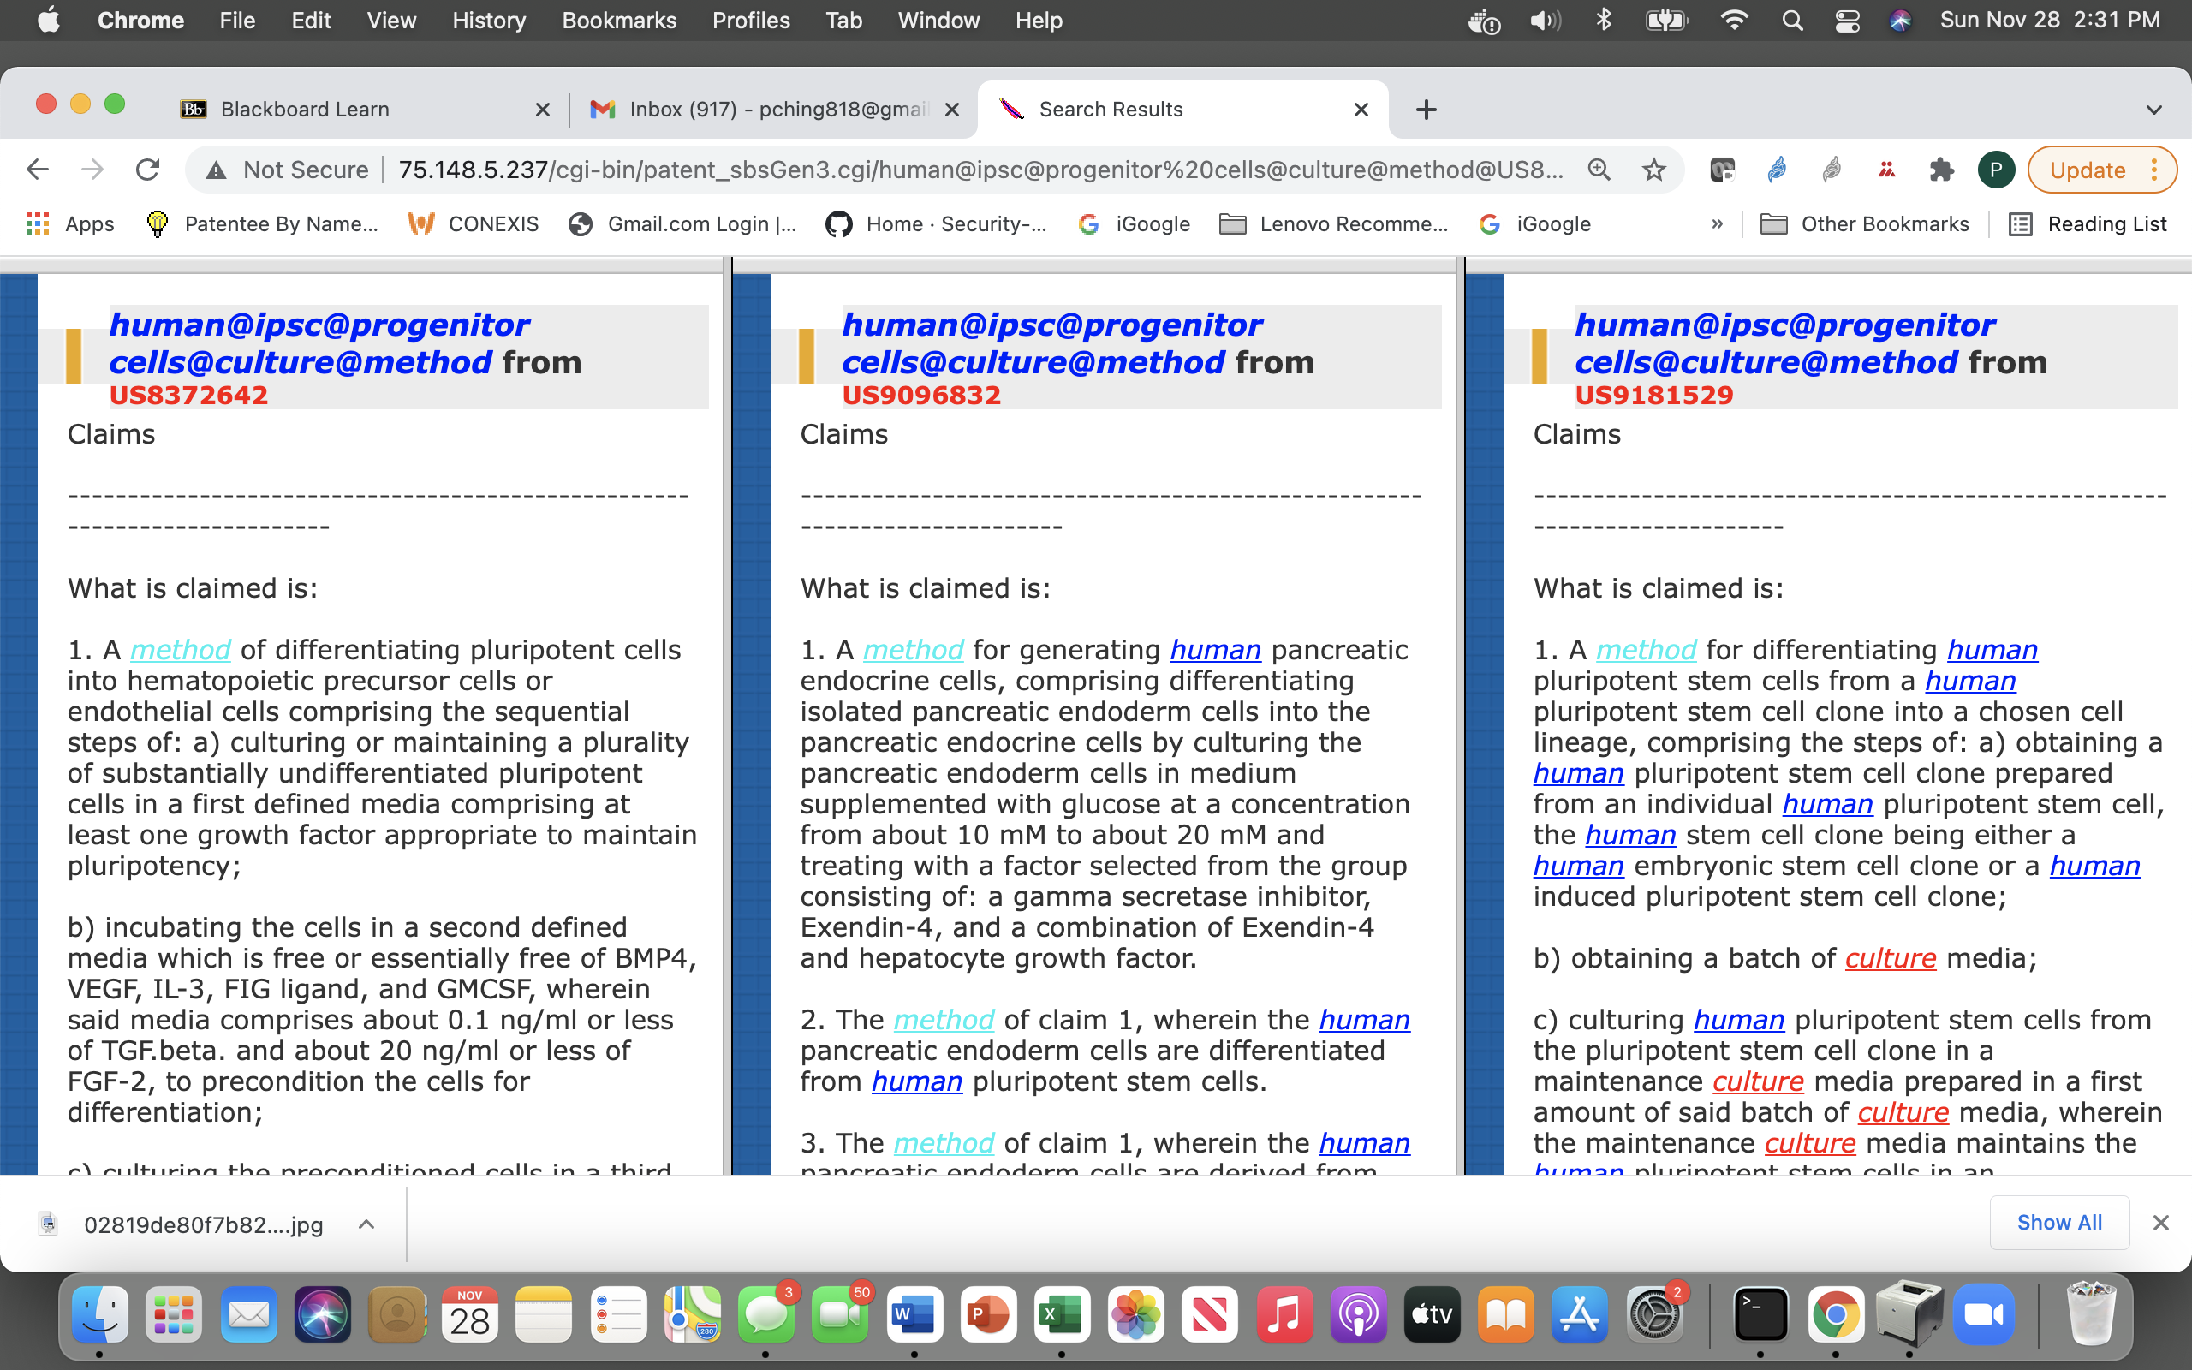This screenshot has width=2192, height=1370.
Task: Open Launchpad in the Dock
Action: [x=174, y=1313]
